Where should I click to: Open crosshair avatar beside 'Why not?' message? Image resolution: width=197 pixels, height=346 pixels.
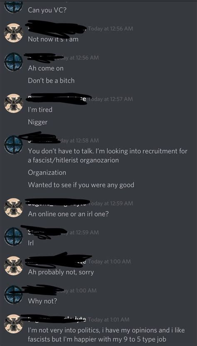point(13,295)
